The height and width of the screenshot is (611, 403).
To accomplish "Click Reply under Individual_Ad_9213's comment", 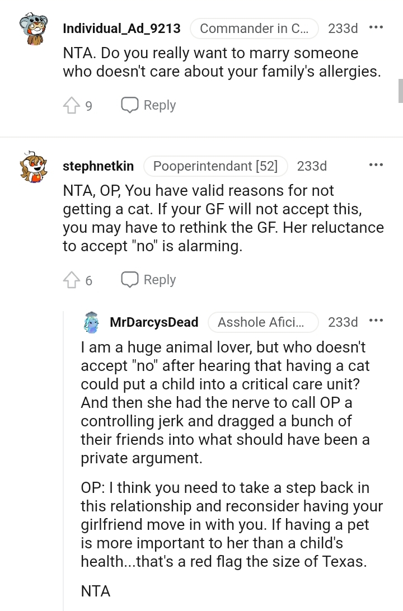I will (160, 105).
